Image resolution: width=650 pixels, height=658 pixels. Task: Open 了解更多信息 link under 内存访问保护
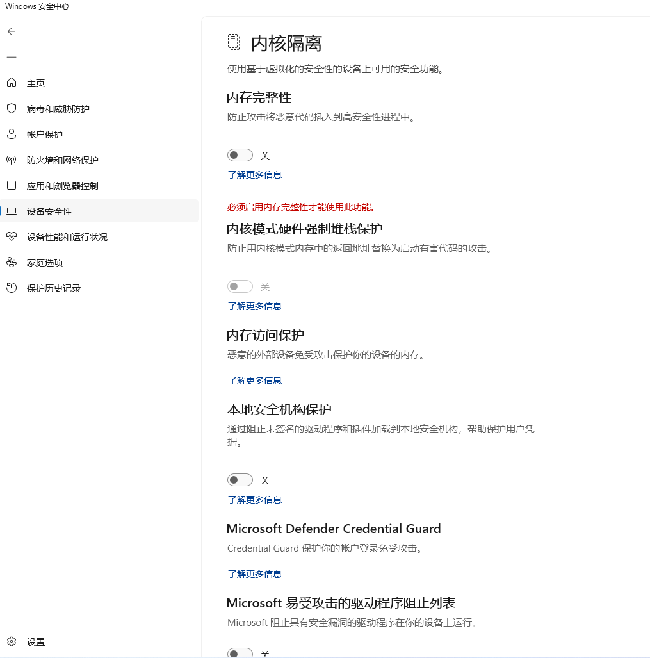pyautogui.click(x=255, y=381)
